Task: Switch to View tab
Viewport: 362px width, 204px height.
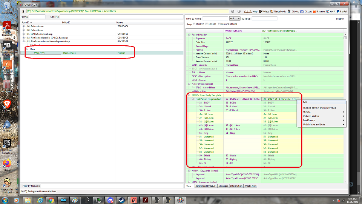Action: 189,186
